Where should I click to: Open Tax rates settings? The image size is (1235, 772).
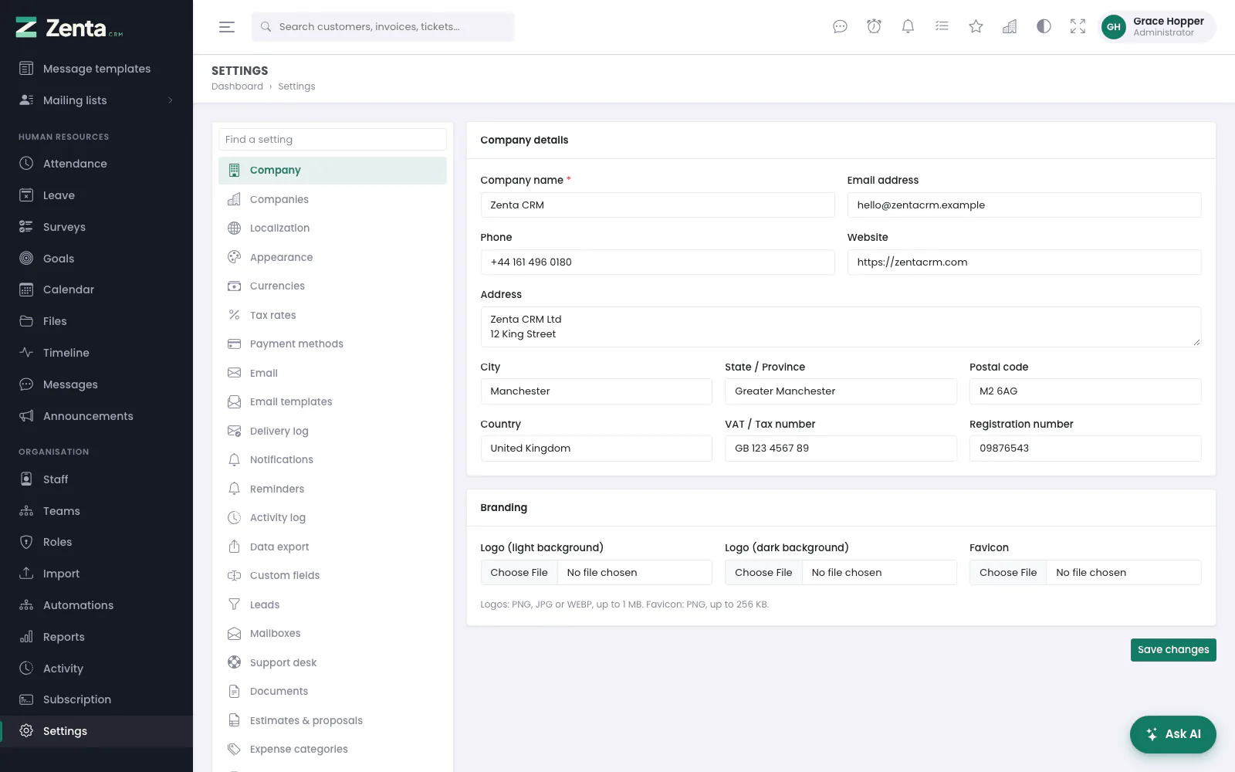tap(333, 315)
